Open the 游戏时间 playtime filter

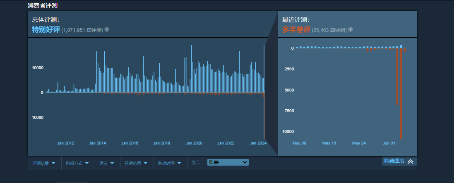coord(170,163)
